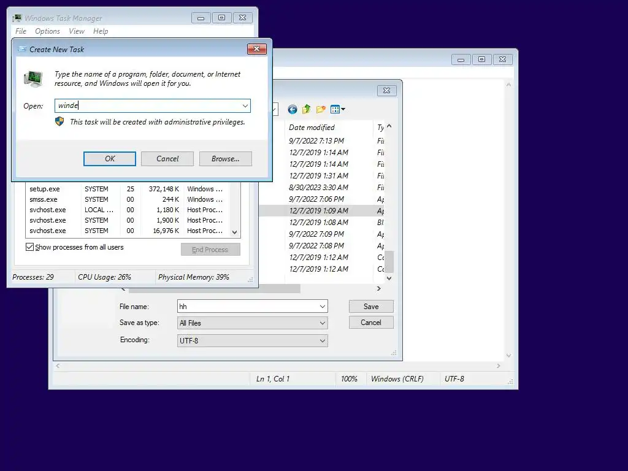Close the Create New Task dialog

pyautogui.click(x=257, y=49)
